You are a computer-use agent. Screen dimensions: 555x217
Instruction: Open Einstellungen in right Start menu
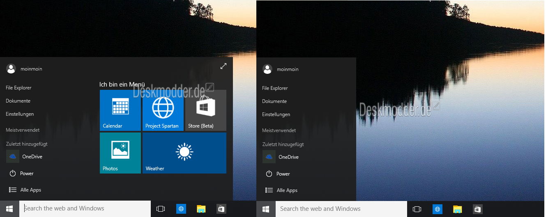click(x=276, y=114)
